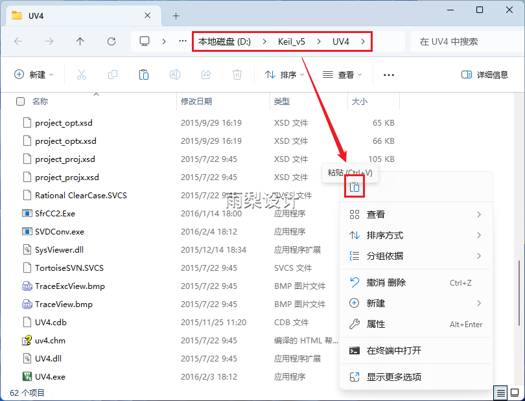Select the project_optx.xsd file
Image resolution: width=525 pixels, height=401 pixels.
coord(65,141)
